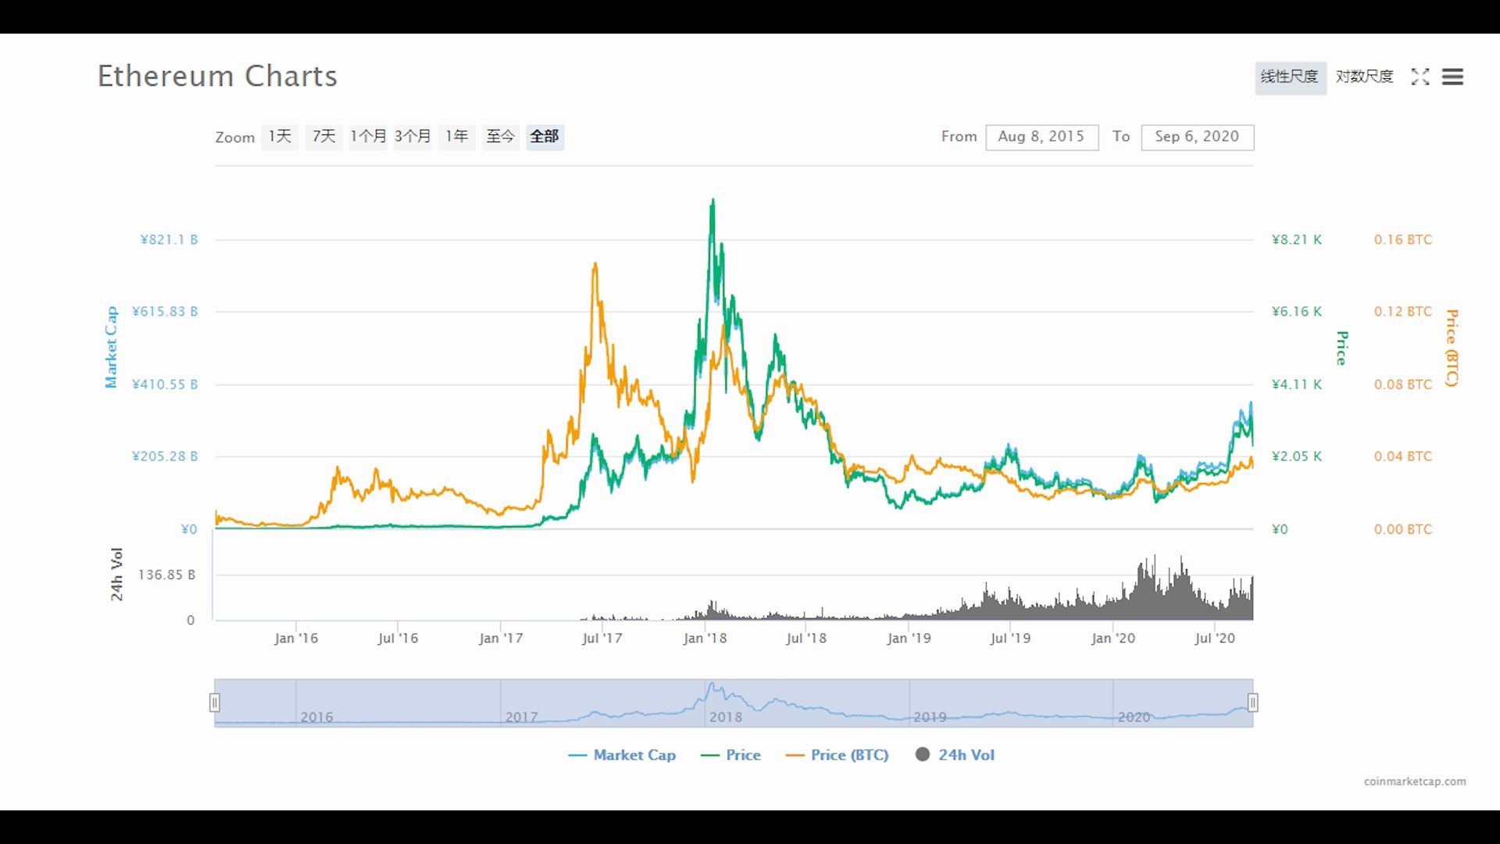The width and height of the screenshot is (1500, 844).
Task: Click 2016 in the navigator timeline
Action: point(316,717)
